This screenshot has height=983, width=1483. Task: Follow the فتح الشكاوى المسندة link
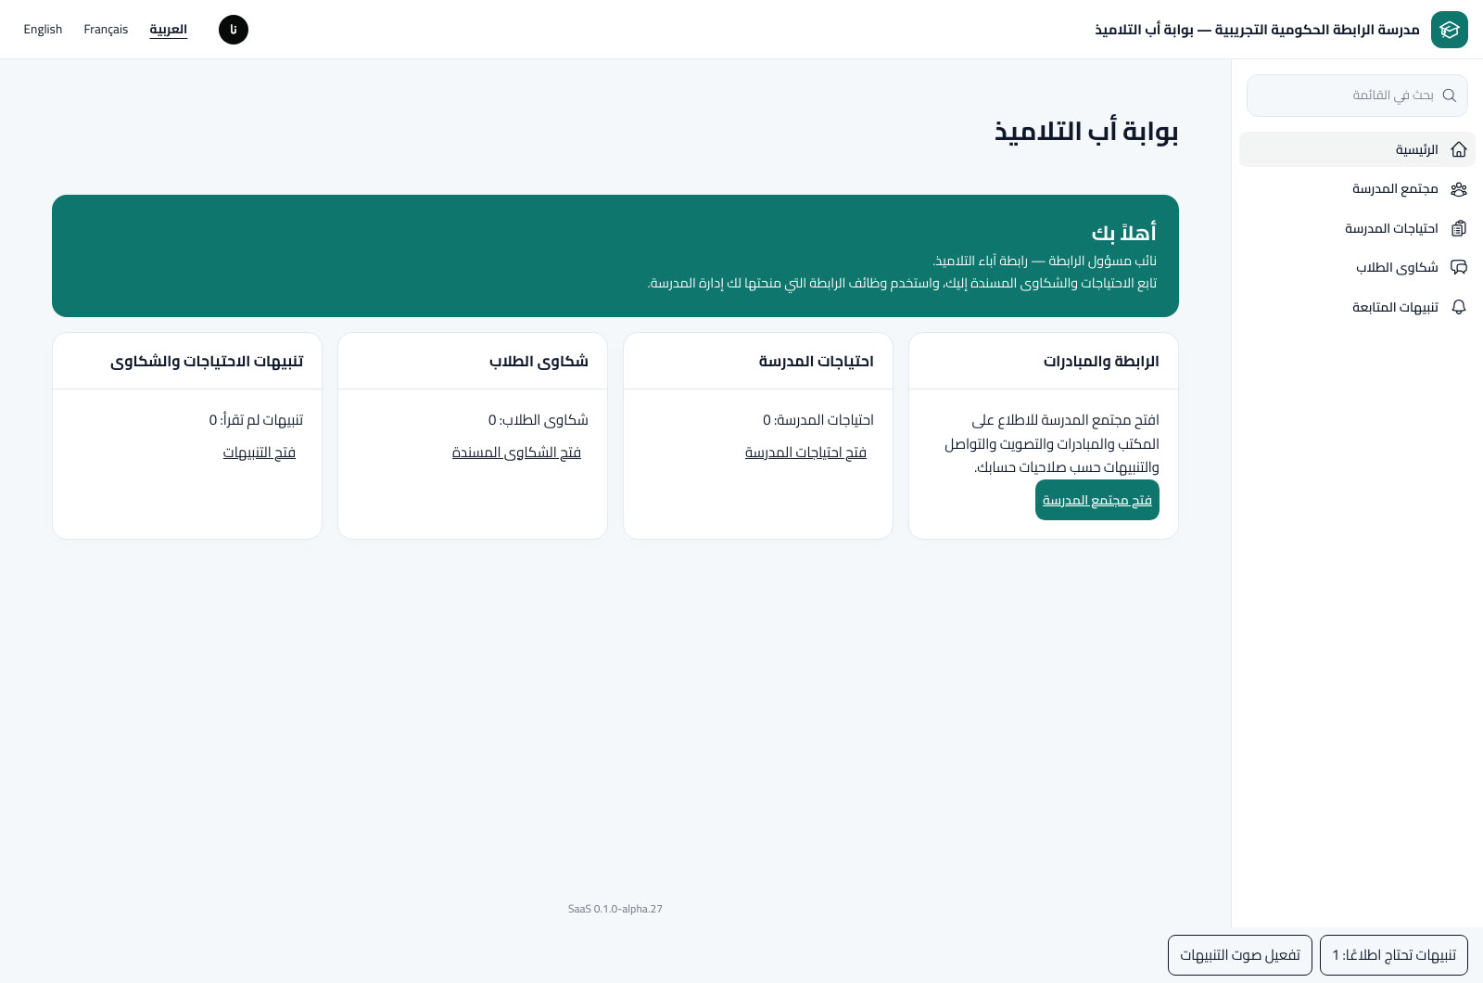[516, 453]
